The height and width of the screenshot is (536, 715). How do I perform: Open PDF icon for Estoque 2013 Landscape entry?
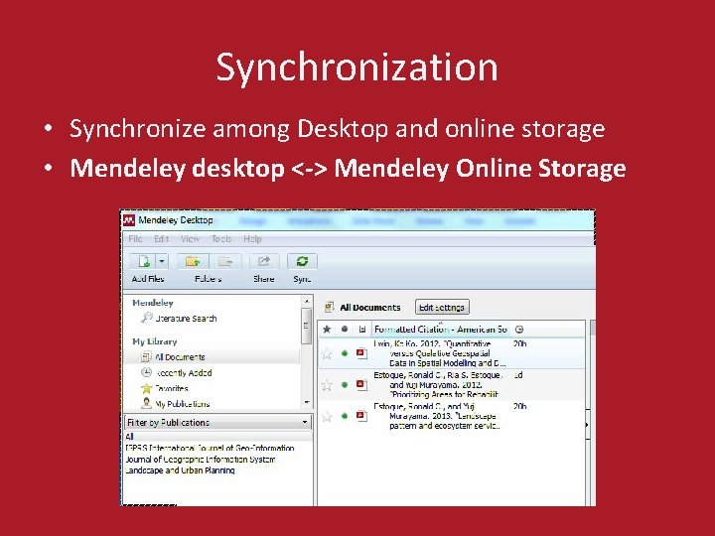click(361, 416)
